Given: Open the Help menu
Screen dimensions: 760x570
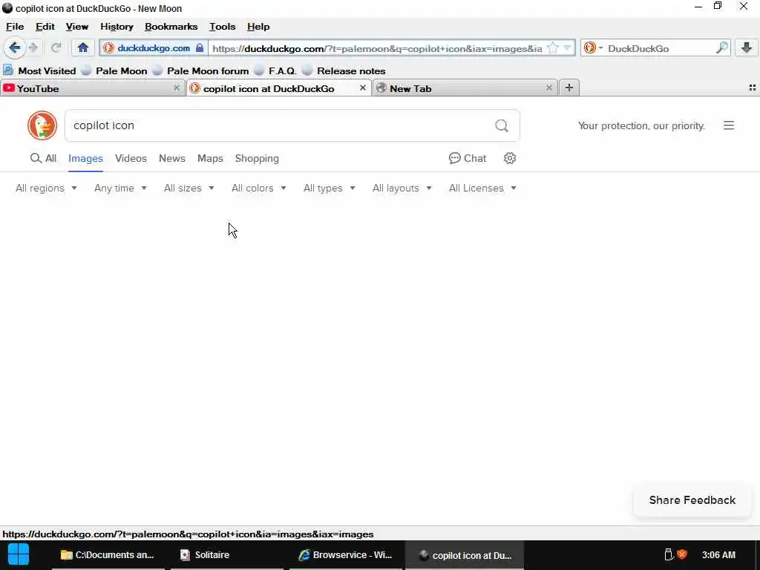Looking at the screenshot, I should point(258,27).
